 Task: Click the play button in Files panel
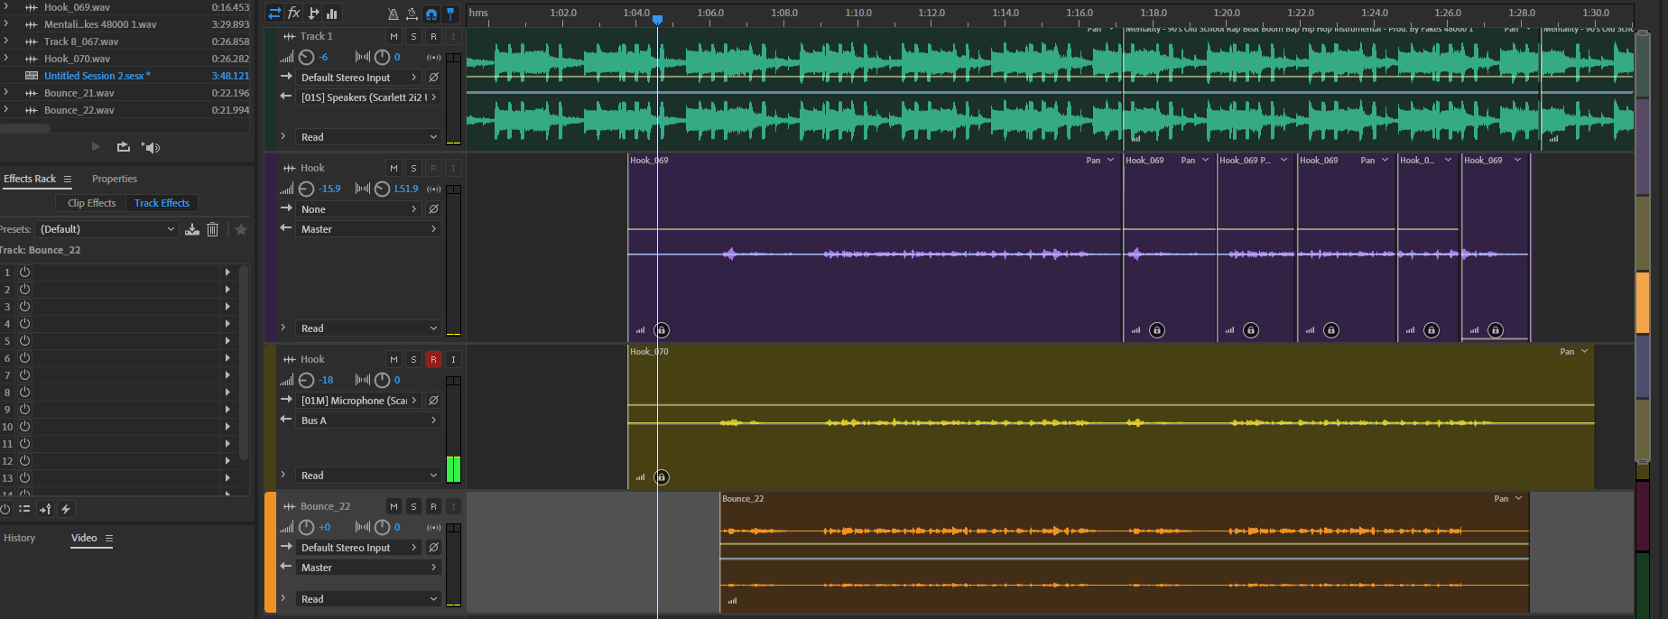(x=96, y=146)
